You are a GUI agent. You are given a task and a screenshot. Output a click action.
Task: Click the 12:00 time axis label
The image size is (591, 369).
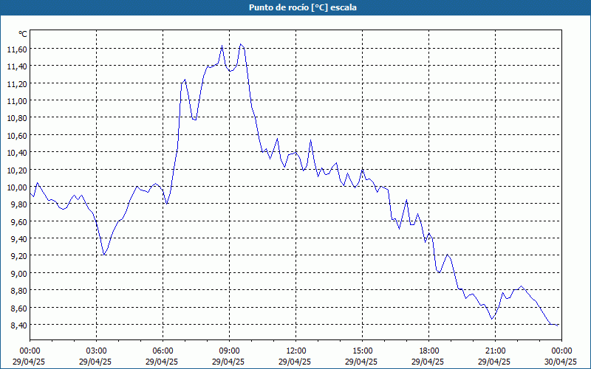(296, 351)
